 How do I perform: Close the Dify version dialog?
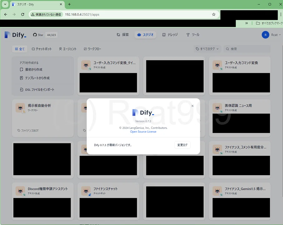tap(192, 106)
